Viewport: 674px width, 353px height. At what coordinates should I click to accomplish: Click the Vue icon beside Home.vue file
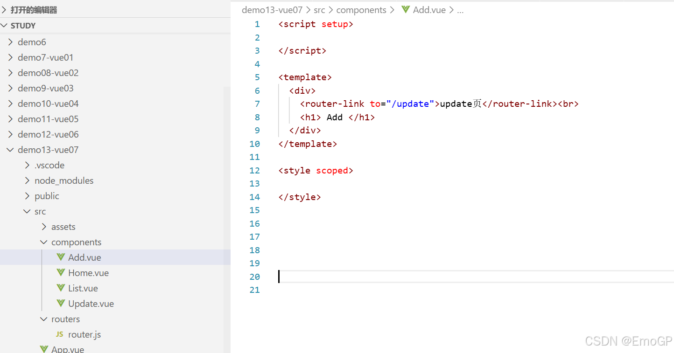tap(61, 273)
